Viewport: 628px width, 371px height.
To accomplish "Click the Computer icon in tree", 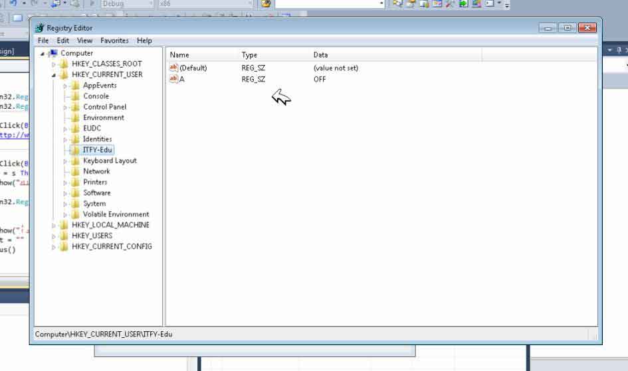I will (52, 53).
